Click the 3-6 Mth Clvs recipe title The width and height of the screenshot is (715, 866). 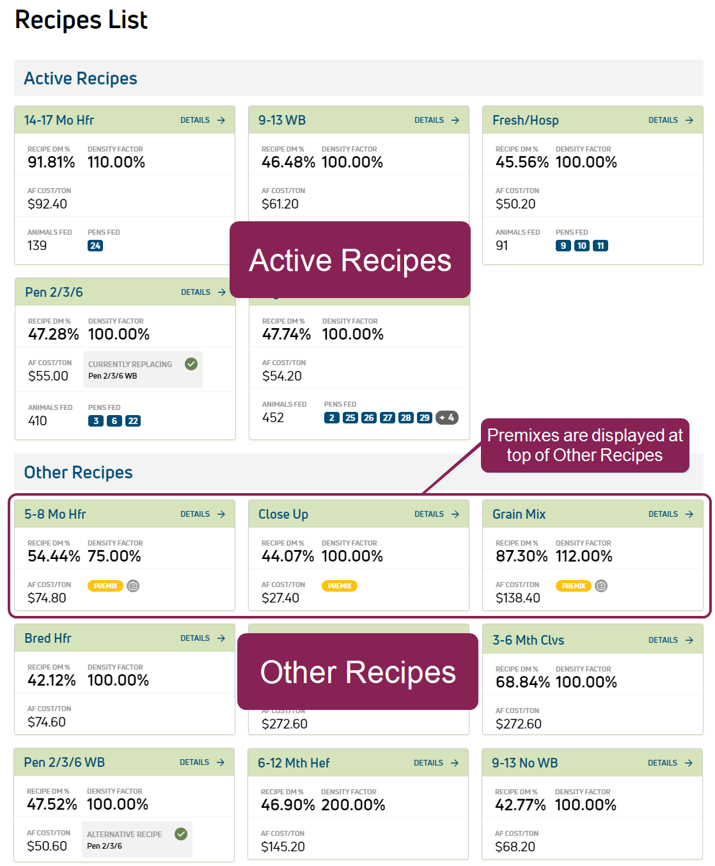click(528, 640)
